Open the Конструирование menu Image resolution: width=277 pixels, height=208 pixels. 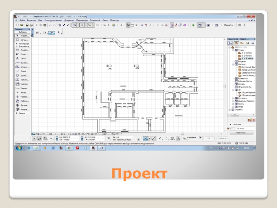(x=53, y=20)
